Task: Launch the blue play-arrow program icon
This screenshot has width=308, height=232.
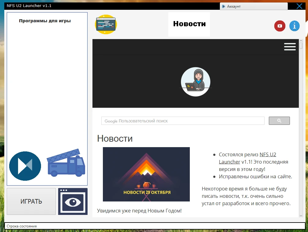Action: 25,166
